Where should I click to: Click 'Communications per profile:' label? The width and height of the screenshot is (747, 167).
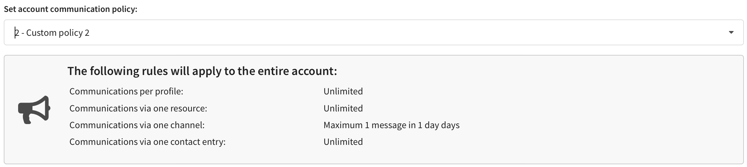pos(126,91)
